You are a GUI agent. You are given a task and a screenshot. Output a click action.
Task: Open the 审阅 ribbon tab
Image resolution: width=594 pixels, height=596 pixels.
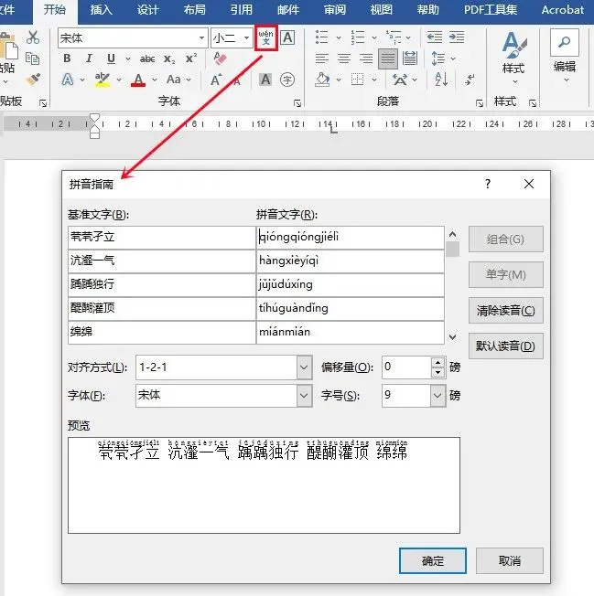(335, 10)
